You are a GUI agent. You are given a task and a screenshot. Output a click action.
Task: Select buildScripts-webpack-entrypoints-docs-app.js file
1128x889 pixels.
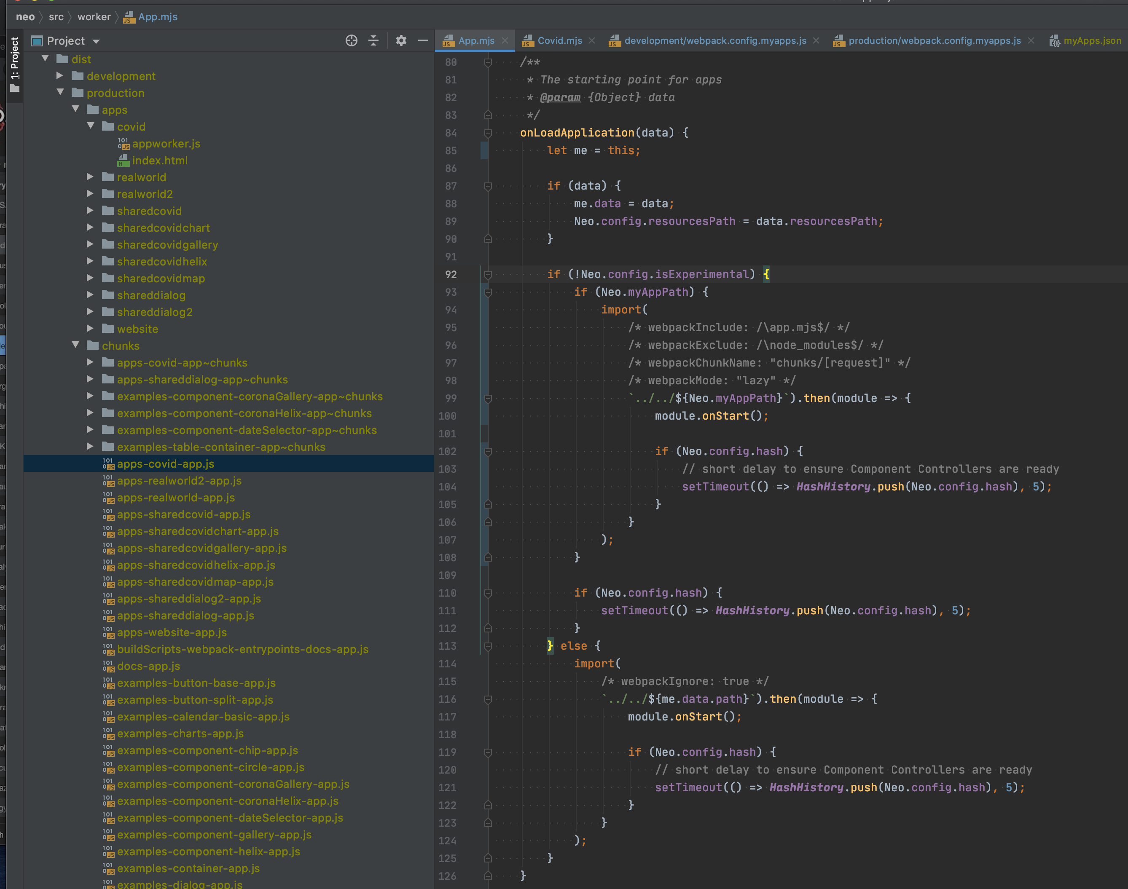[x=243, y=649]
